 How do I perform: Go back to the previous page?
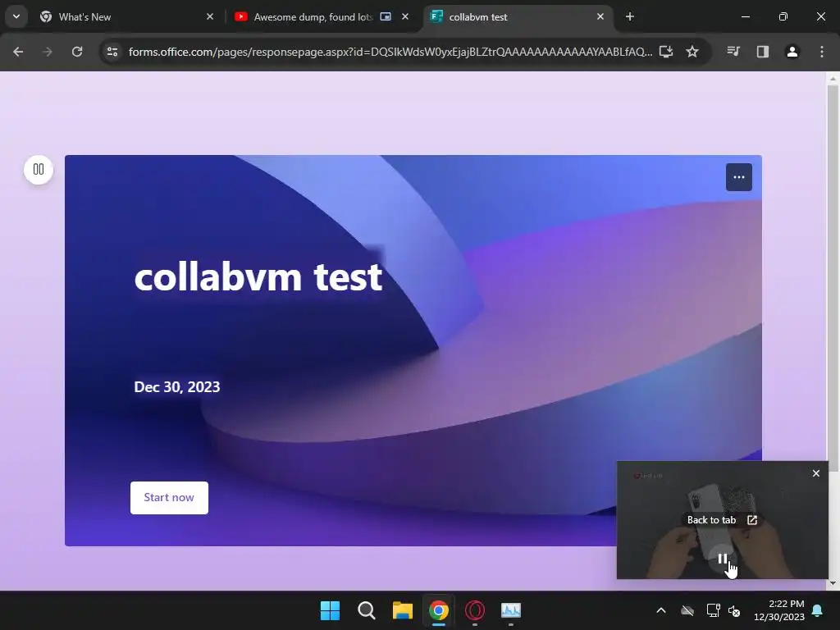[18, 52]
